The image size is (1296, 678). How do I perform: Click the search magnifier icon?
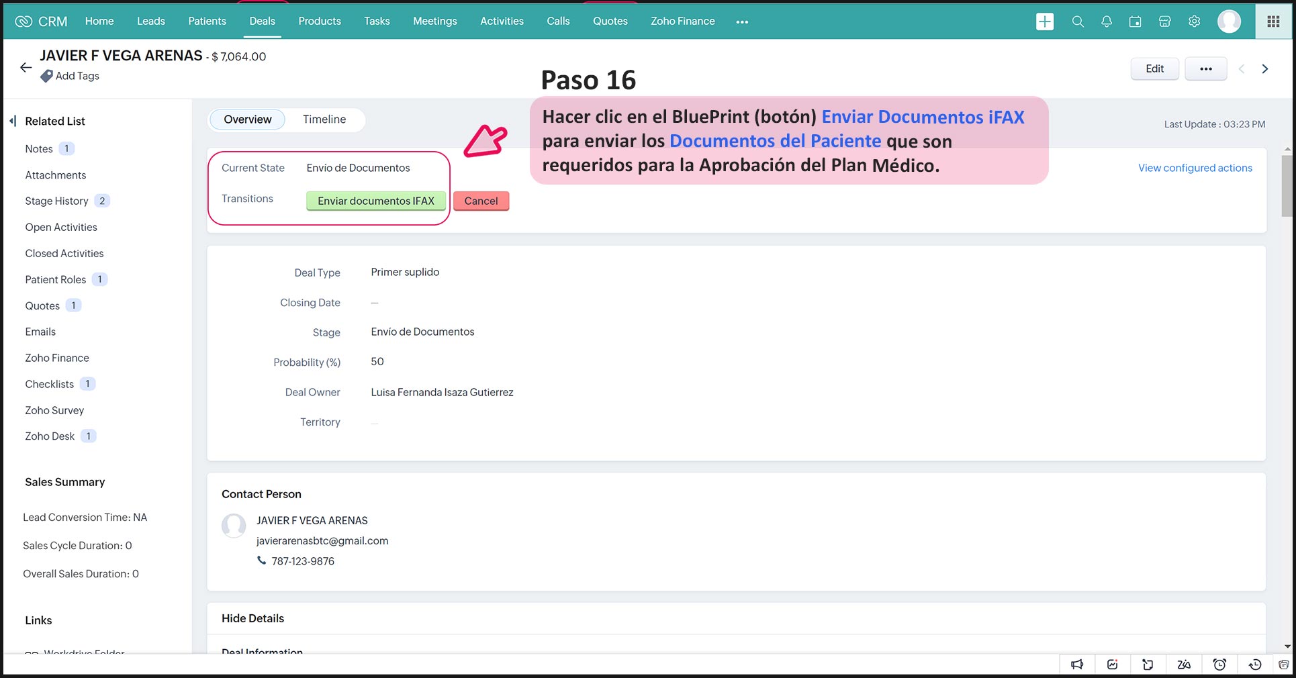point(1078,21)
